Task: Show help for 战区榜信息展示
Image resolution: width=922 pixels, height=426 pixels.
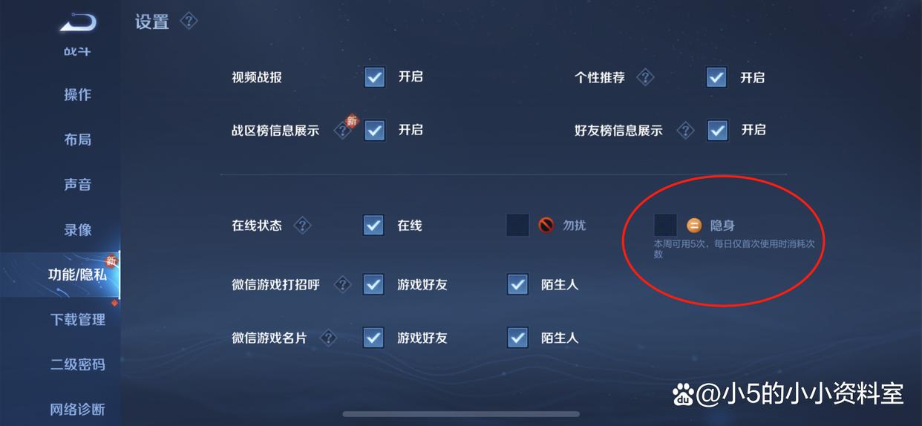Action: (x=342, y=131)
